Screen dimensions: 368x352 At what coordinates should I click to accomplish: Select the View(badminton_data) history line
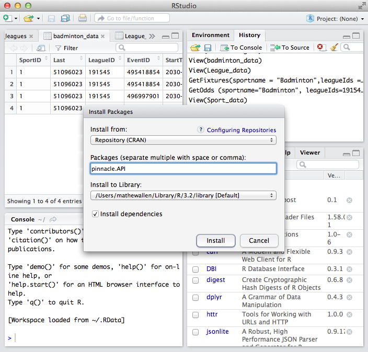[x=225, y=61]
